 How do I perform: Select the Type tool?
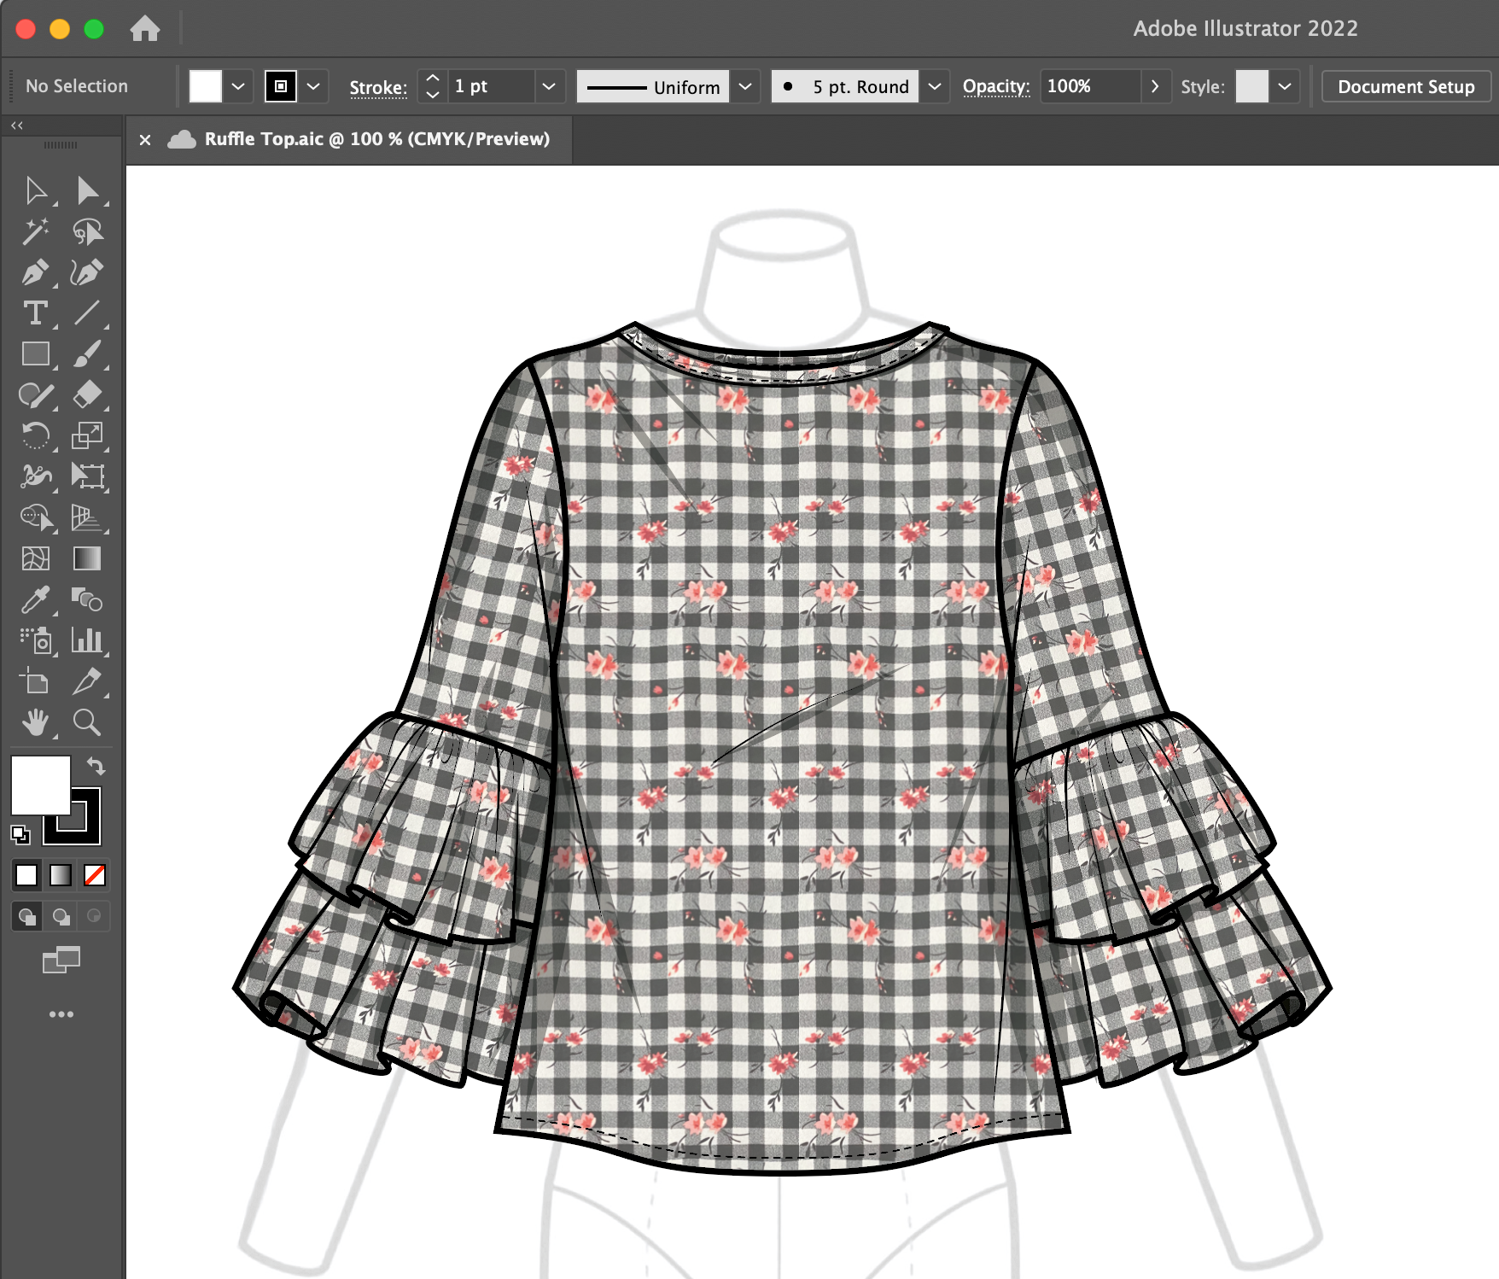(x=36, y=313)
